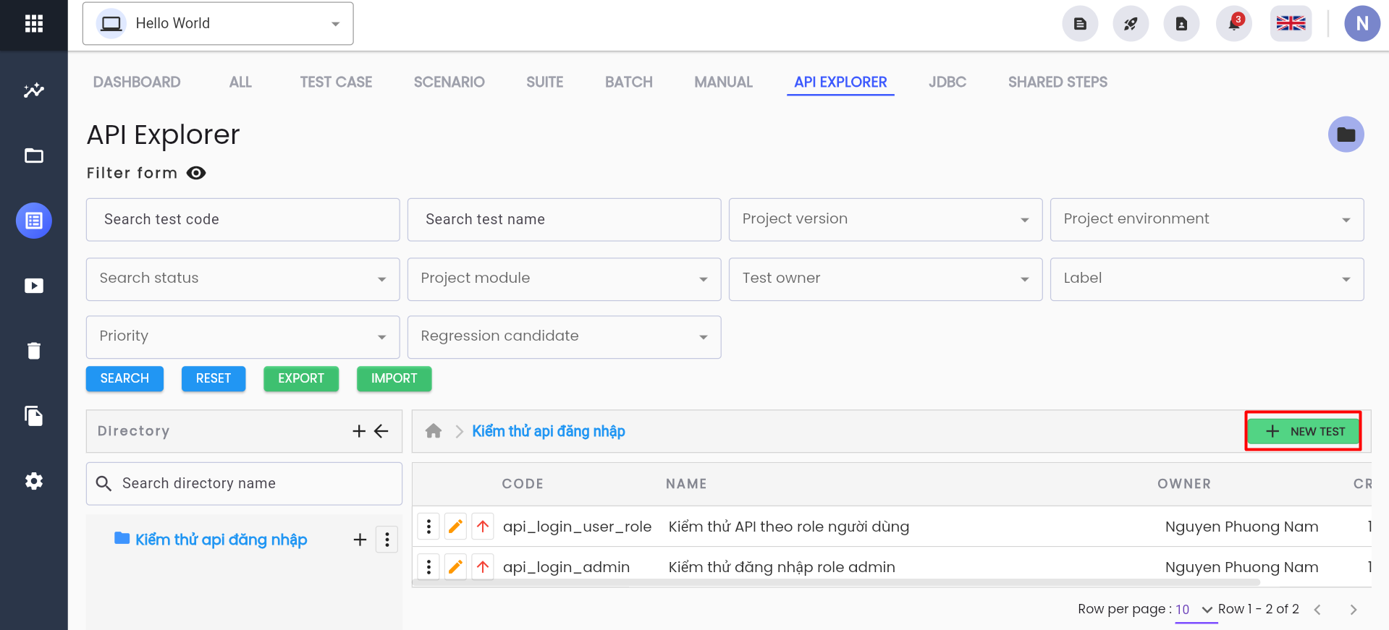Click the RESET button
Image resolution: width=1389 pixels, height=630 pixels.
pos(213,378)
